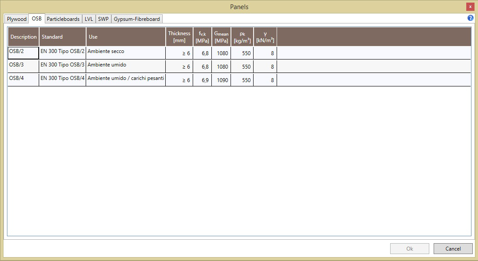This screenshot has height=261, width=478.
Task: Click the thickness ≥ 6 cell for OSB/3
Action: 179,66
